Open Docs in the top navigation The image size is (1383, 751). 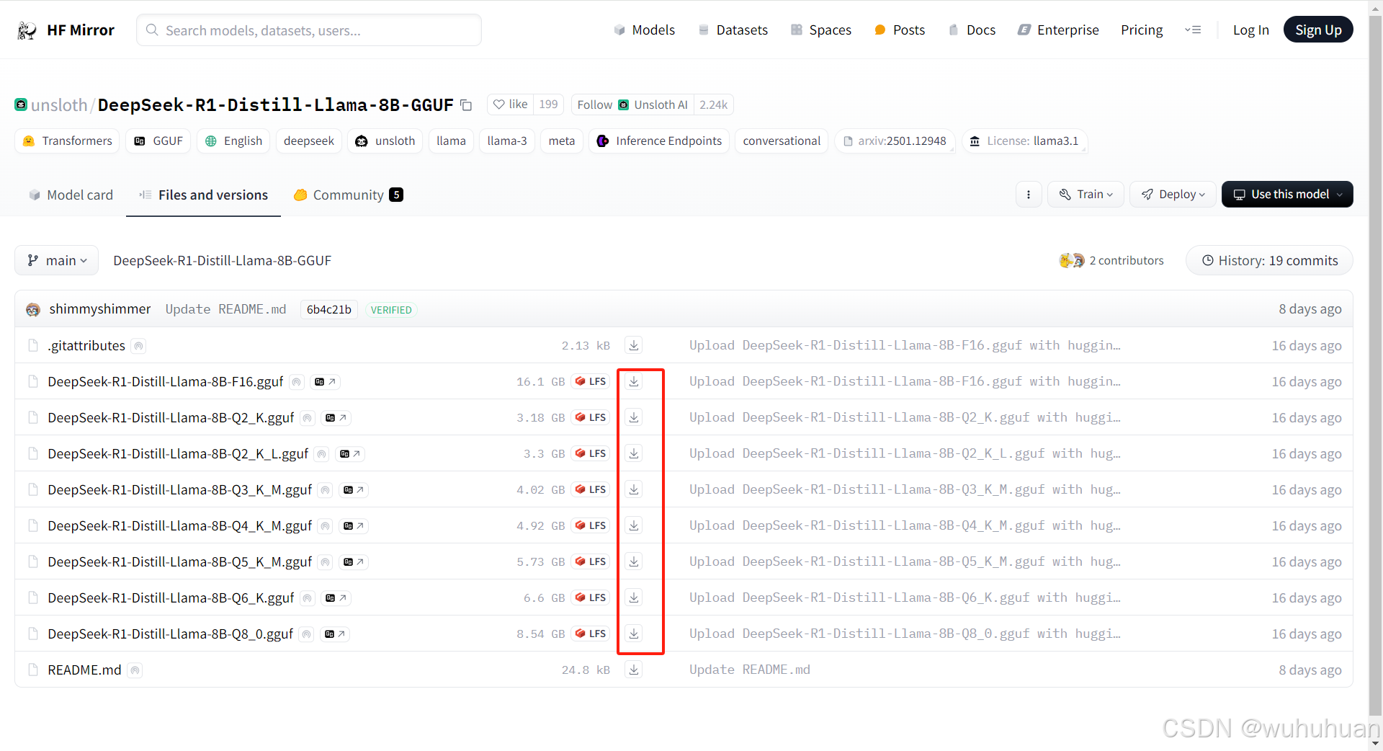click(x=972, y=30)
